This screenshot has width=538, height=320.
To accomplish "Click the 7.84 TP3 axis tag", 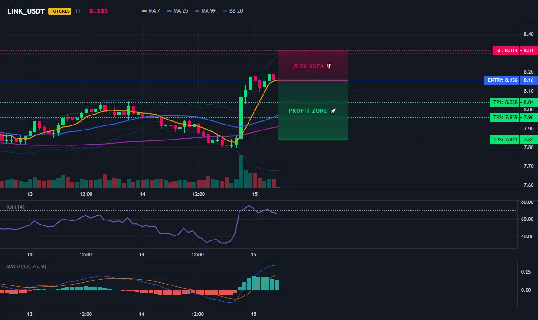I will 528,140.
